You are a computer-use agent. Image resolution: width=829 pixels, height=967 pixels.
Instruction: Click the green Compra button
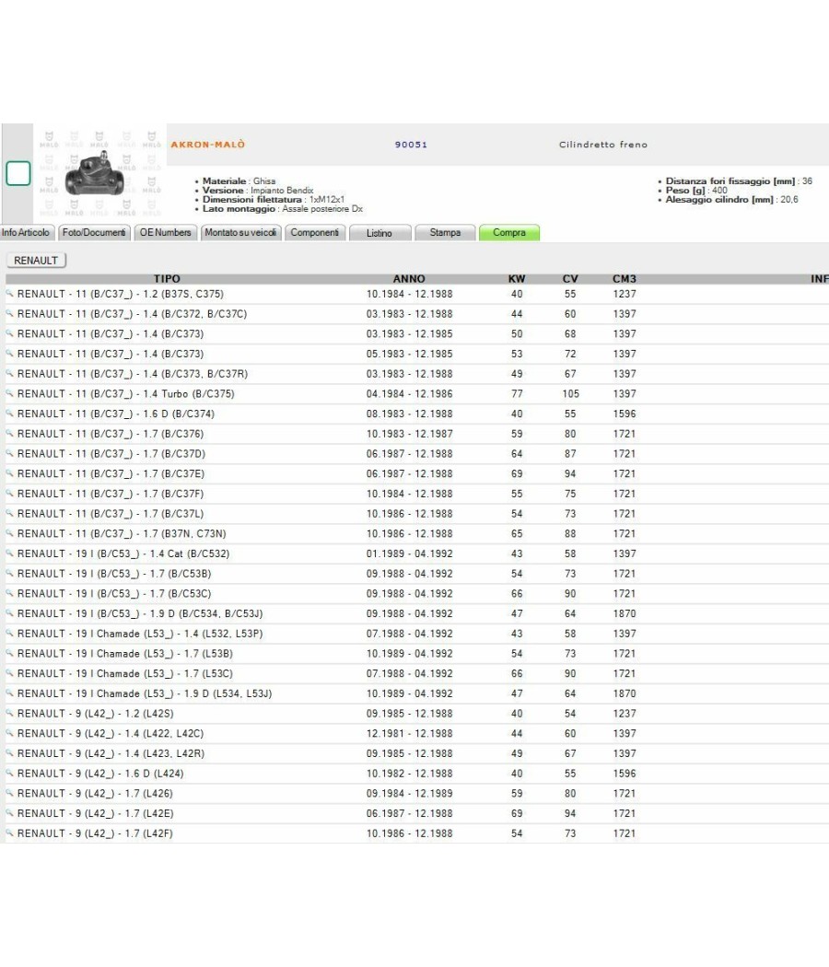(x=508, y=232)
